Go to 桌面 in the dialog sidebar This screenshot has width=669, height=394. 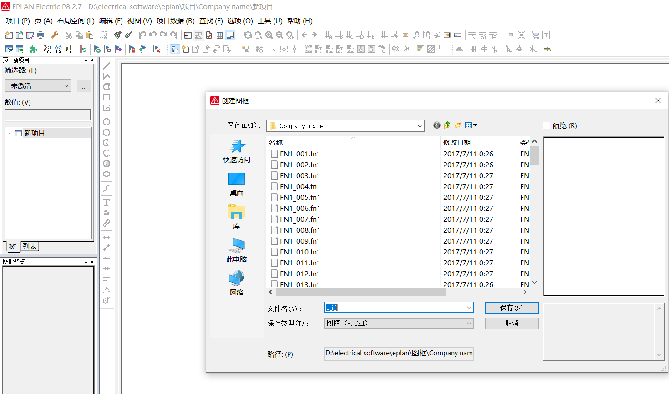pos(237,185)
